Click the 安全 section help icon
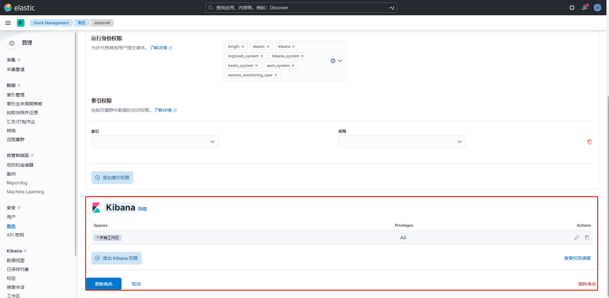 coord(19,208)
